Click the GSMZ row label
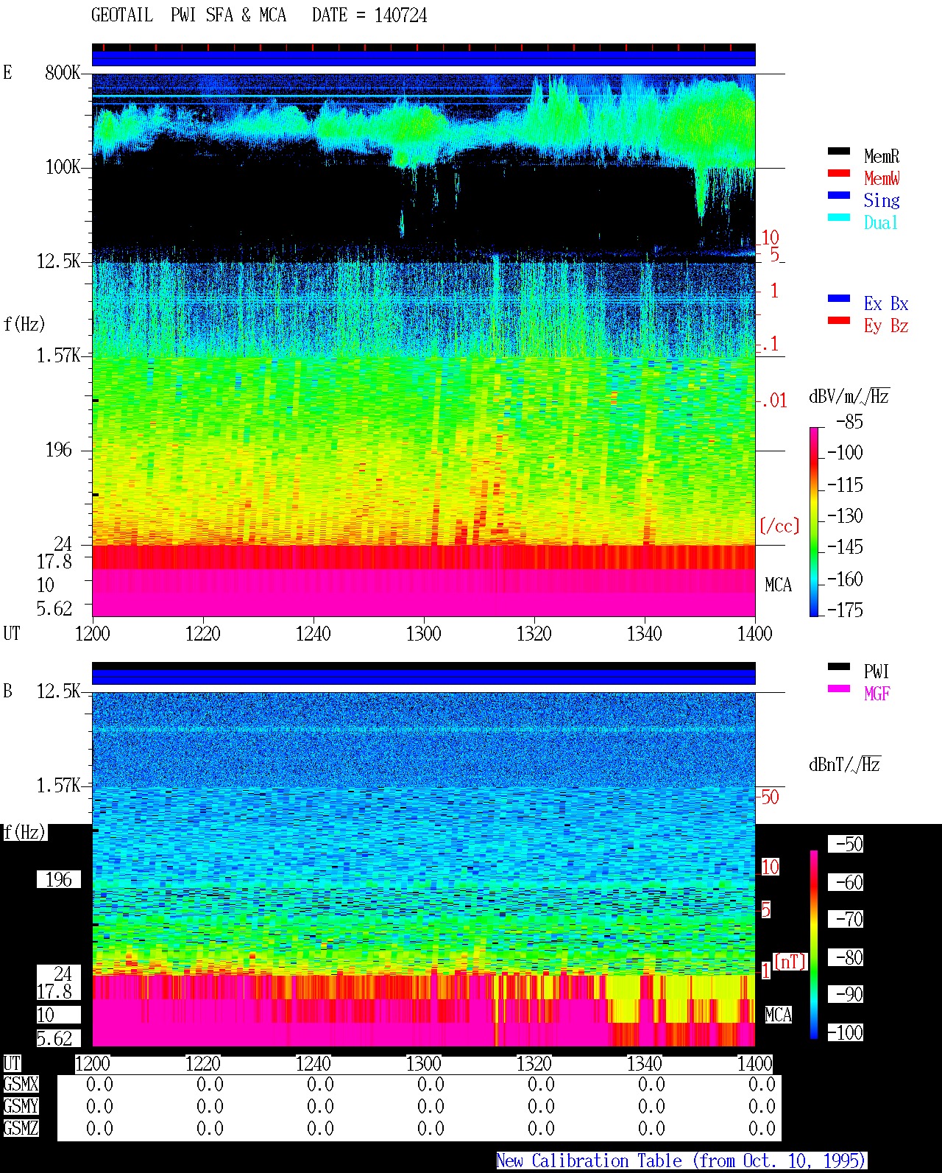942x1173 pixels. click(21, 1129)
